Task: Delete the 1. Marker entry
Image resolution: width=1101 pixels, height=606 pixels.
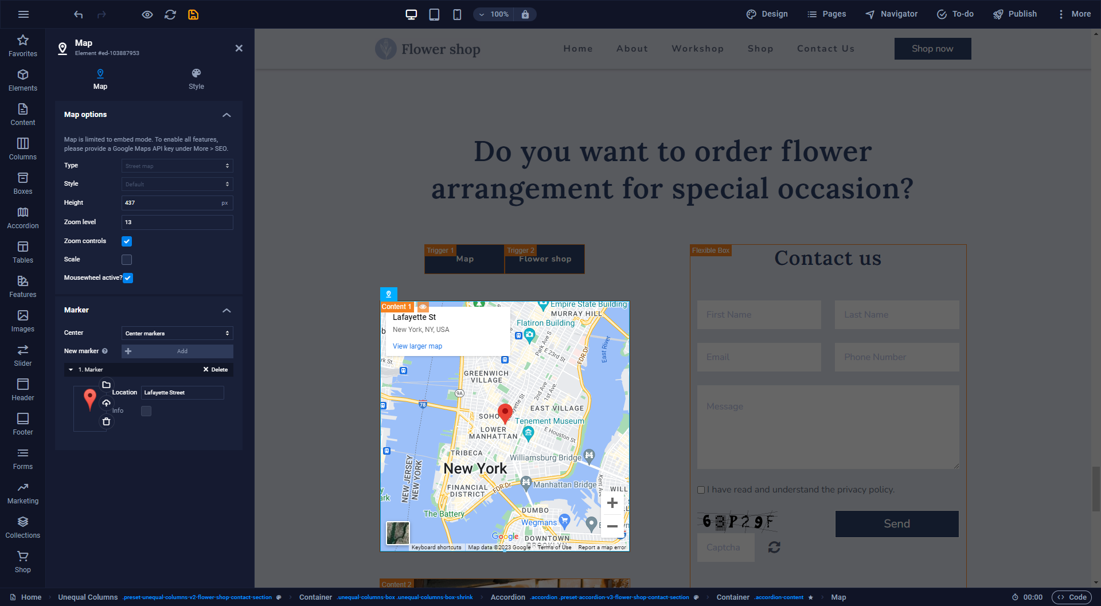Action: [216, 370]
